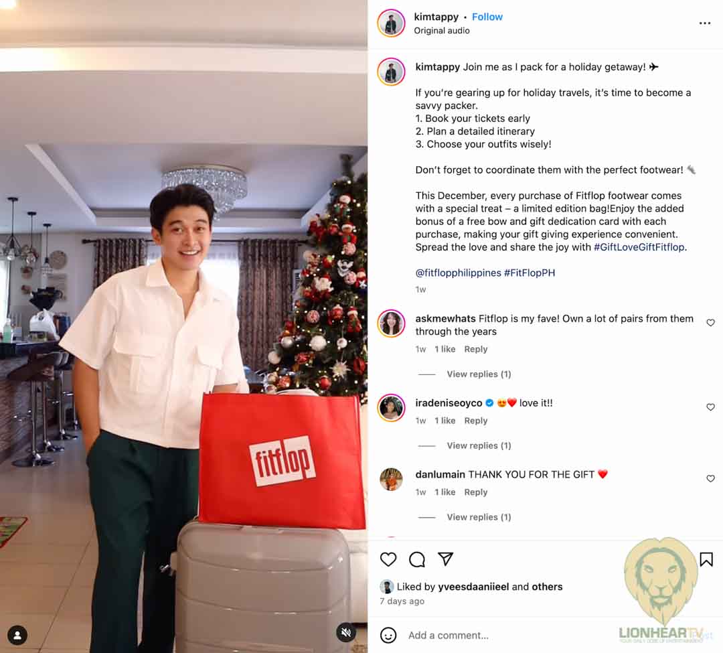This screenshot has width=723, height=653.
Task: Open the emoji picker smiley icon
Action: point(388,635)
